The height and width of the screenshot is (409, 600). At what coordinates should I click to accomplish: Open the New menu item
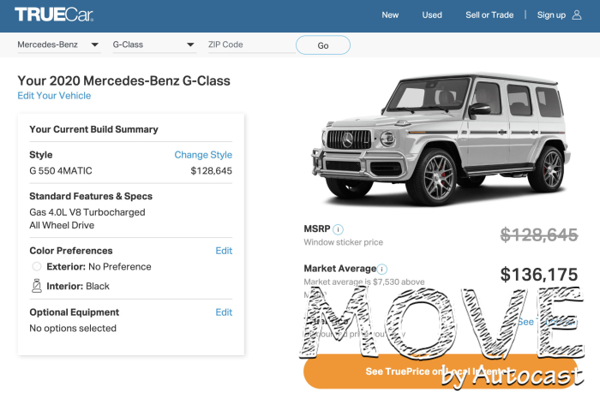coord(390,15)
